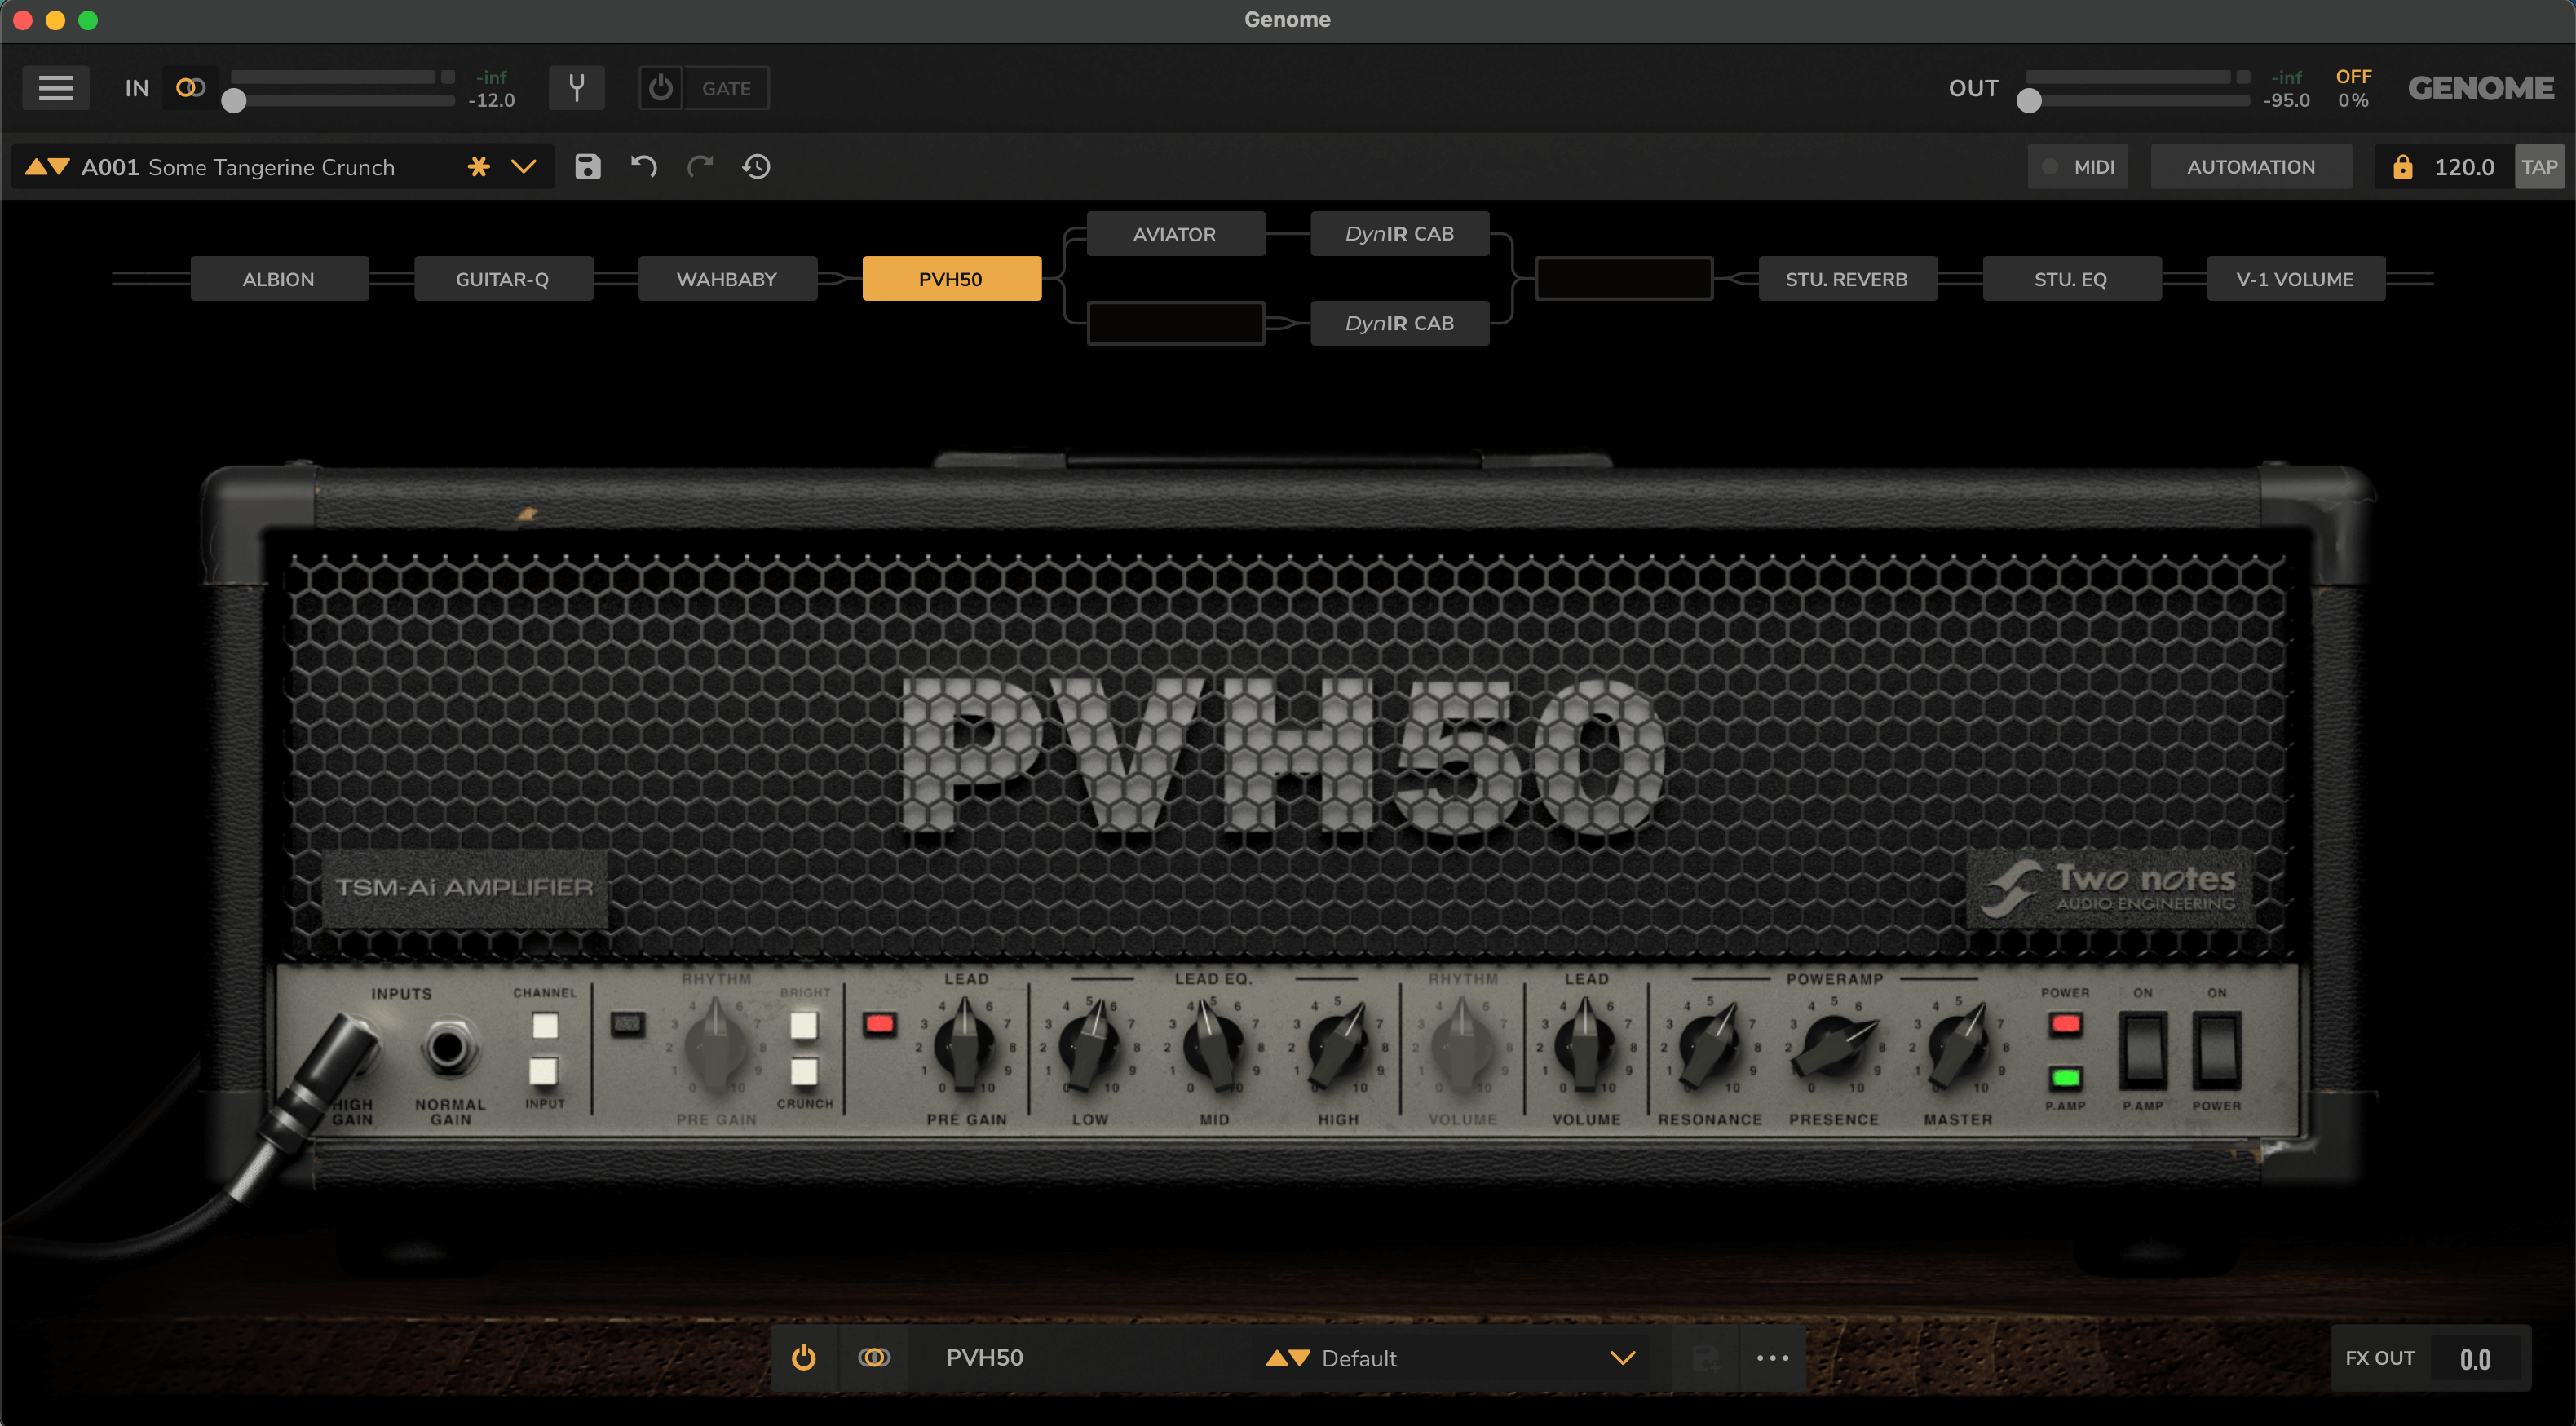
Task: Toggle the CRUNCH switch
Action: [803, 1071]
